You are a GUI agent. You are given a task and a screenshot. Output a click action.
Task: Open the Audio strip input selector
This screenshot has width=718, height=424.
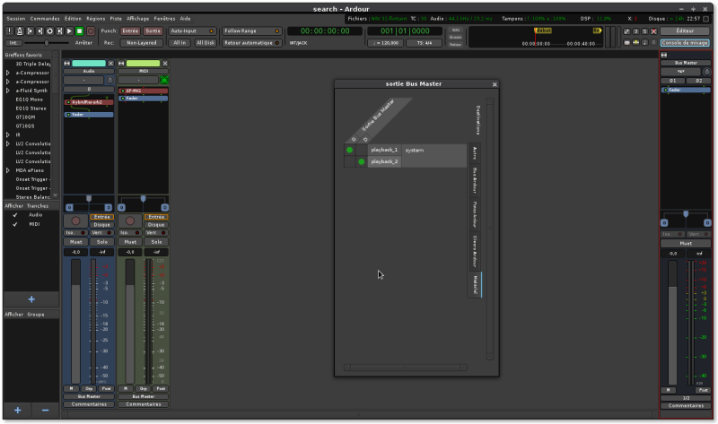tap(83, 80)
